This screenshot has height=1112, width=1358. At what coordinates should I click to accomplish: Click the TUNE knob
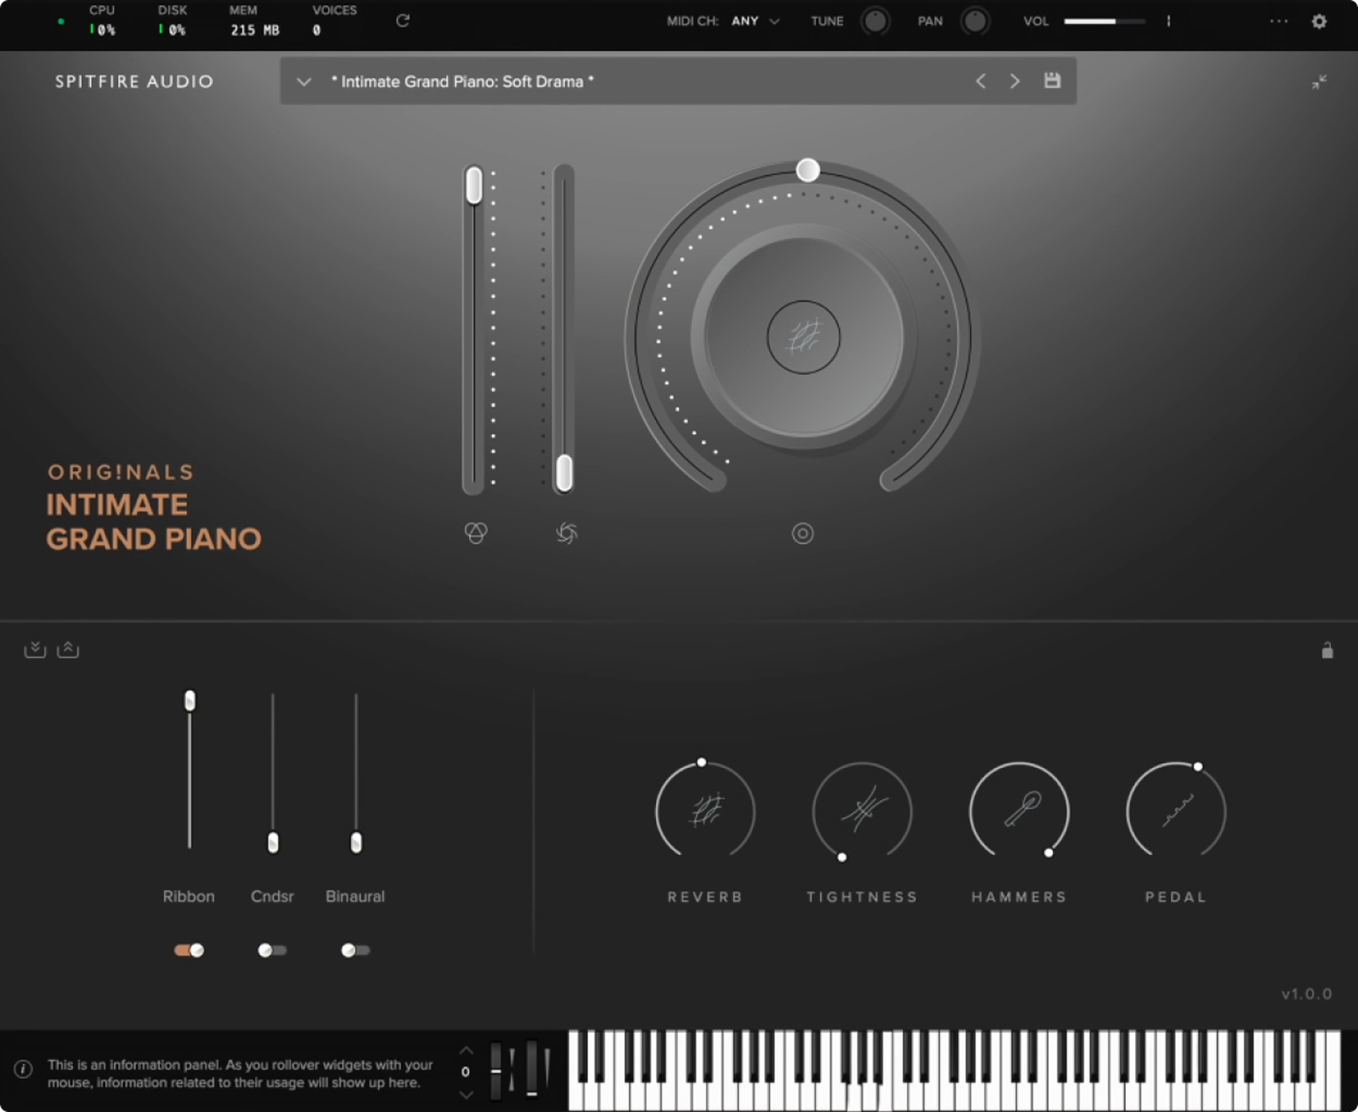point(875,21)
